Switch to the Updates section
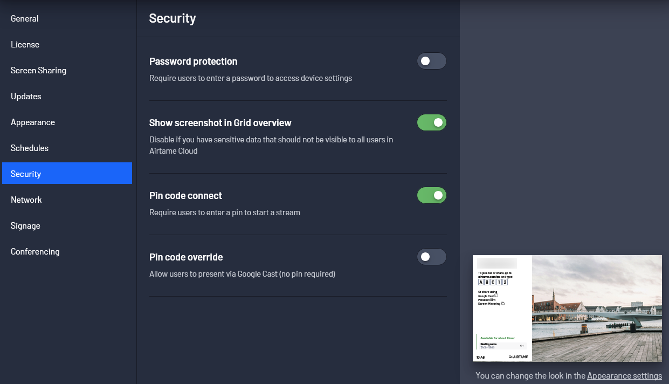The height and width of the screenshot is (384, 669). tap(26, 96)
